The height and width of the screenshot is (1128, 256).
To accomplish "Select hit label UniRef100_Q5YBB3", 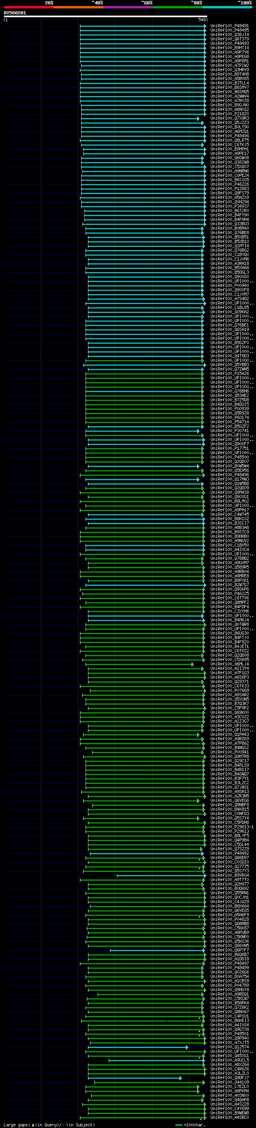I will 229,365.
